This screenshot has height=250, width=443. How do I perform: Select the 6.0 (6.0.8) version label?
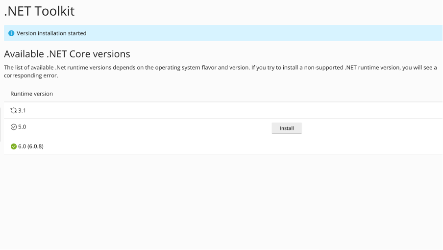(x=31, y=146)
